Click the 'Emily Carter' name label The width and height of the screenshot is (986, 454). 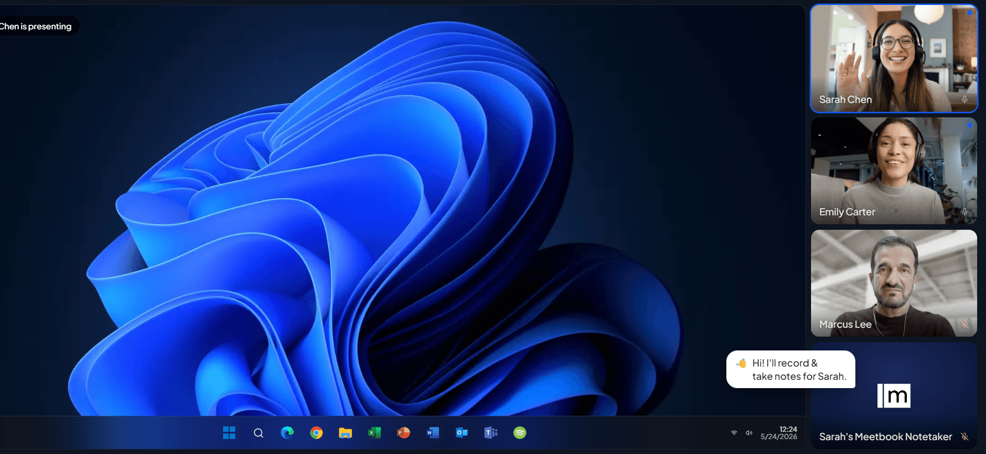pyautogui.click(x=847, y=212)
